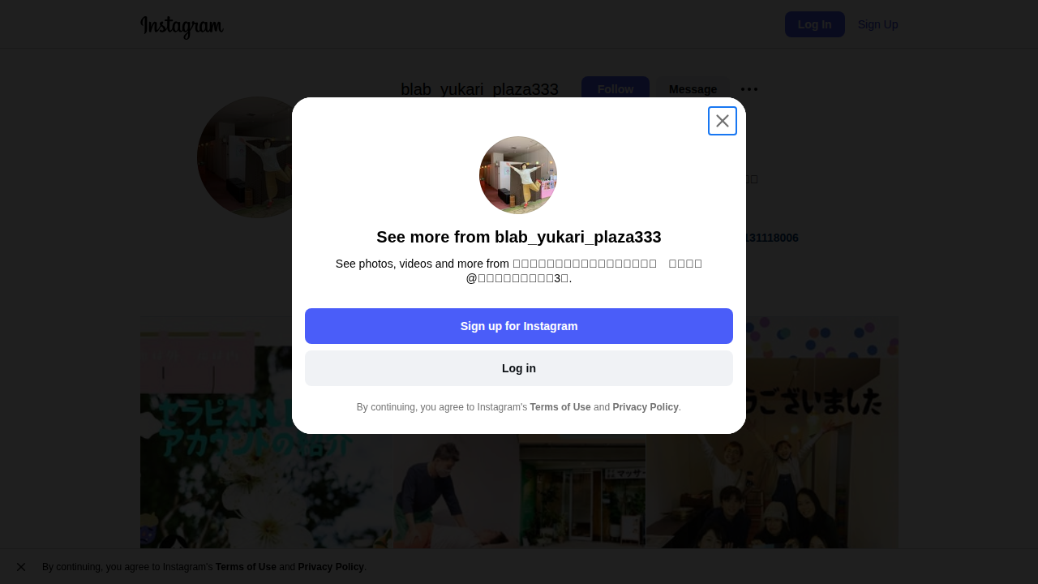Open Terms of Use link in modal
The height and width of the screenshot is (584, 1038).
pyautogui.click(x=560, y=407)
